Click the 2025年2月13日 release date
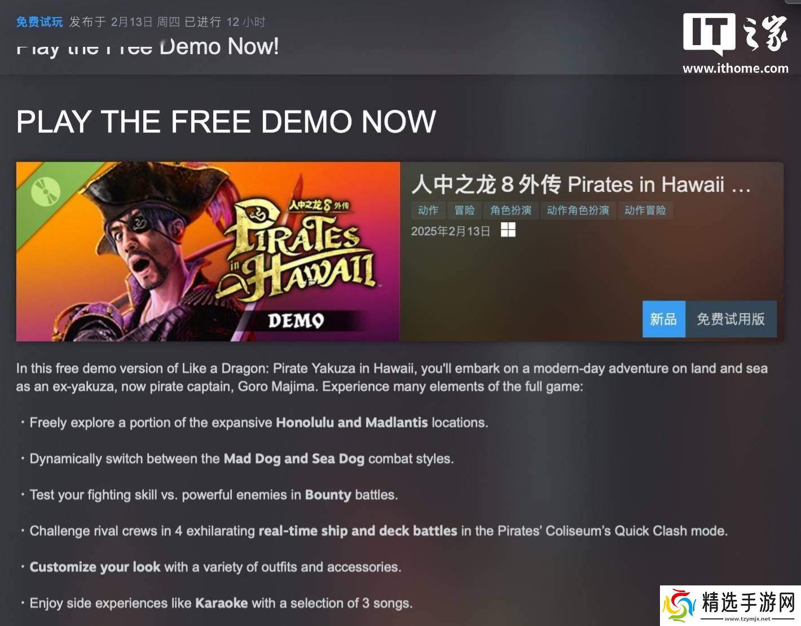The width and height of the screenshot is (801, 626). pyautogui.click(x=451, y=231)
